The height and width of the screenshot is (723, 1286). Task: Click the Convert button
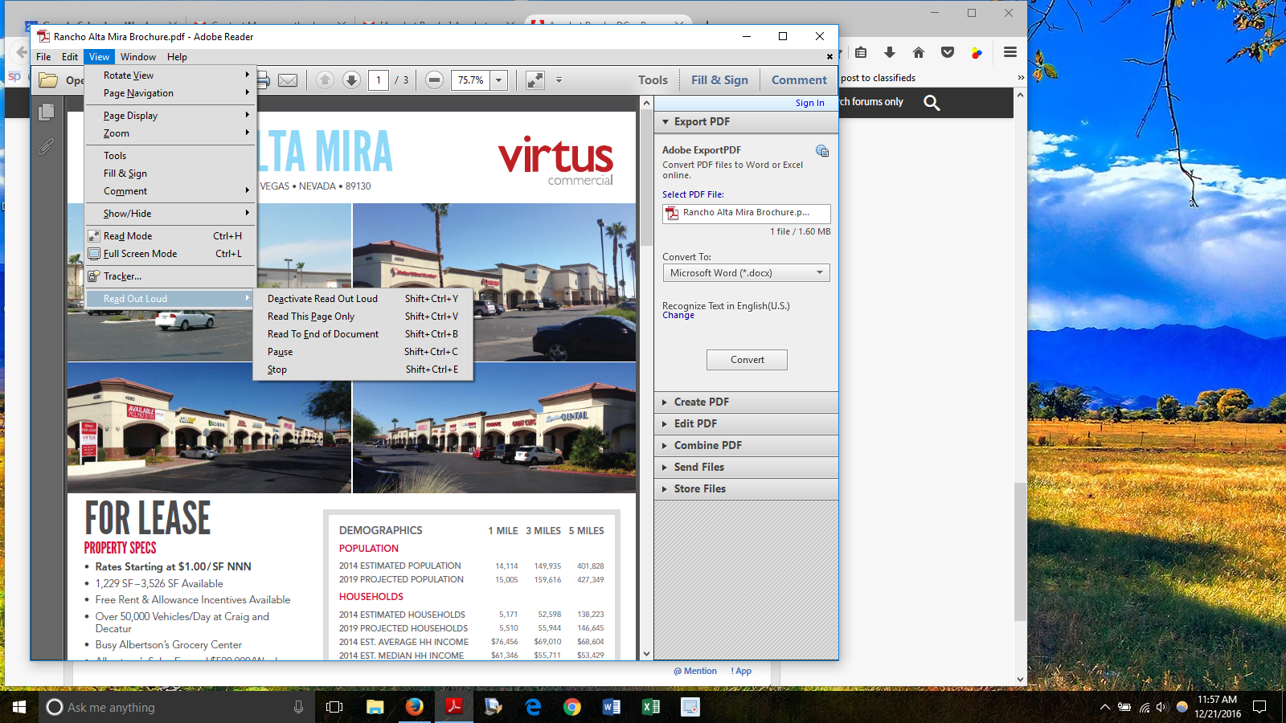(x=747, y=360)
